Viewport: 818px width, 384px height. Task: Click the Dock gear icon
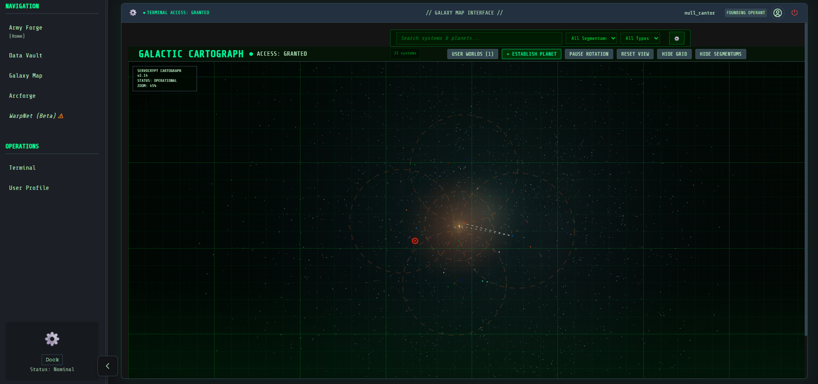52,339
